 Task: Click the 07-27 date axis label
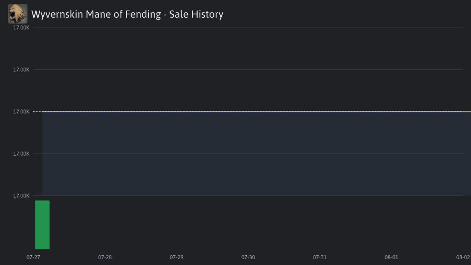click(33, 257)
